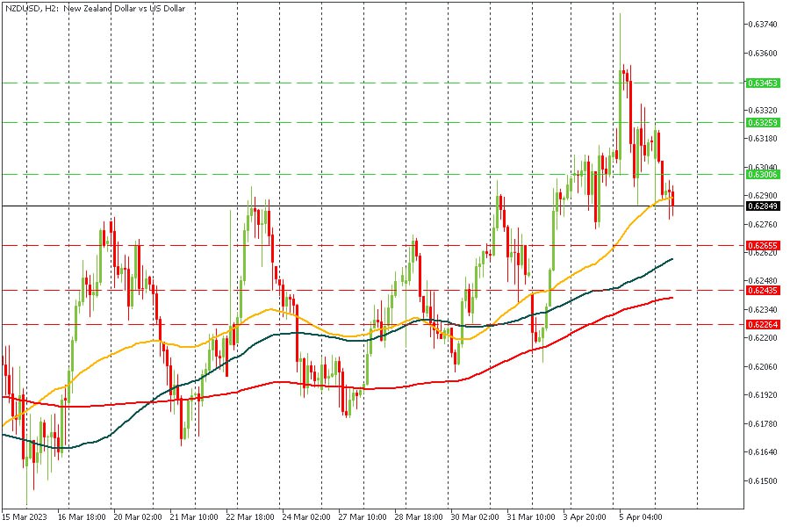Click the 0.63600 price scale value
Image resolution: width=790 pixels, height=527 pixels.
(762, 53)
